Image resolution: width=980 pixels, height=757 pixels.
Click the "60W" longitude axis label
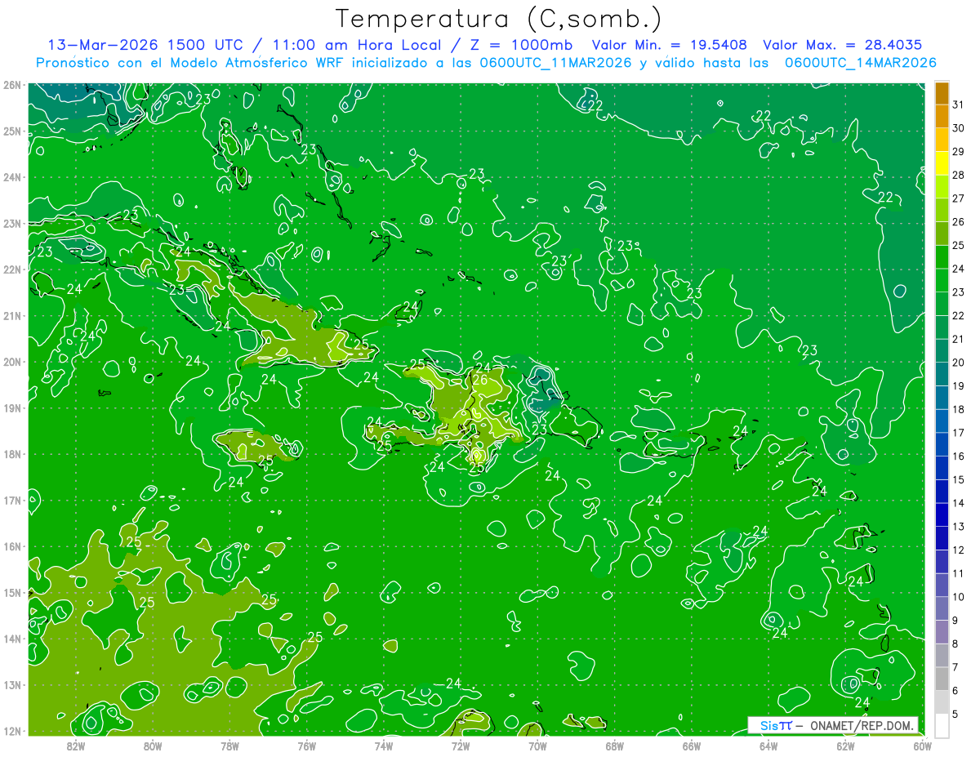click(923, 746)
